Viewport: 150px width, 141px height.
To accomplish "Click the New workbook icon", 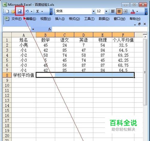I will [x=7, y=11].
